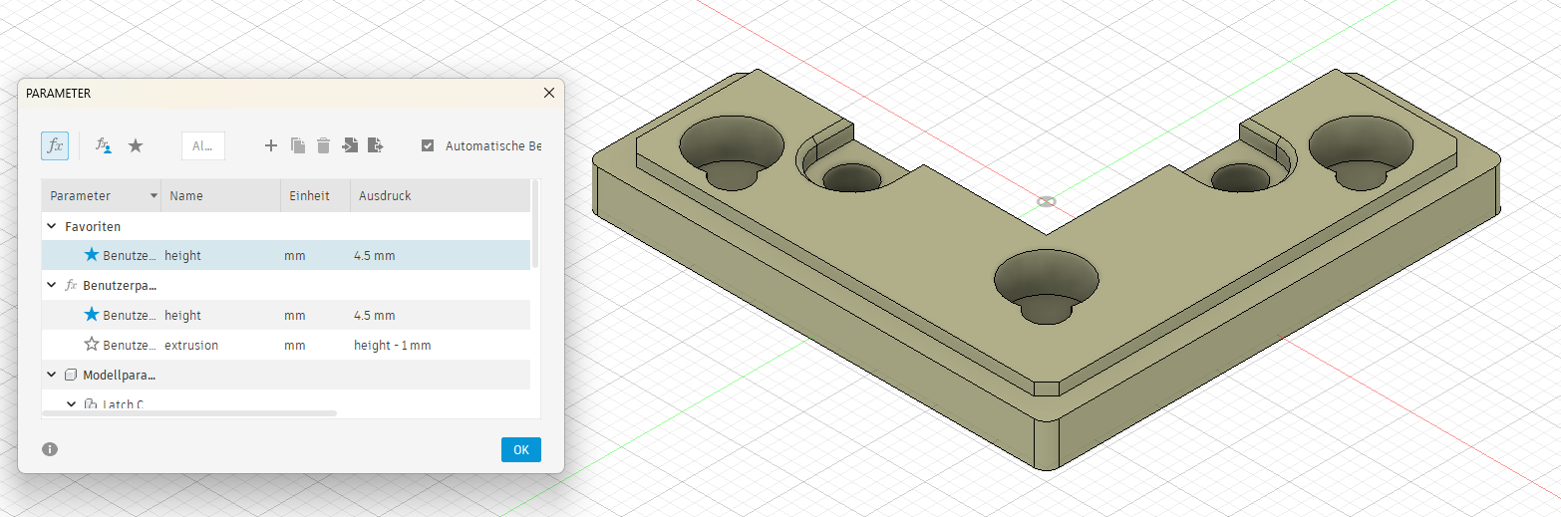The height and width of the screenshot is (517, 1561).
Task: Collapse the Benutzerpa... group
Action: tap(52, 285)
